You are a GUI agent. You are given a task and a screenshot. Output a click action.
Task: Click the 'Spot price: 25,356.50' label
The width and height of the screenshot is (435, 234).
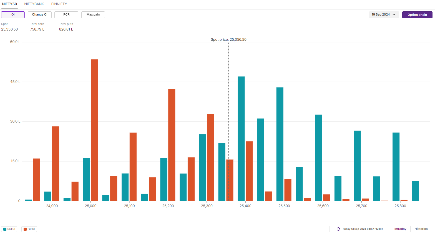tap(228, 40)
